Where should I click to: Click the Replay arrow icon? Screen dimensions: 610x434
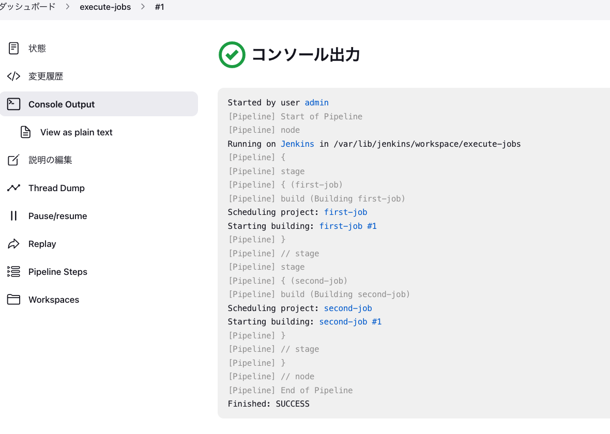(14, 244)
